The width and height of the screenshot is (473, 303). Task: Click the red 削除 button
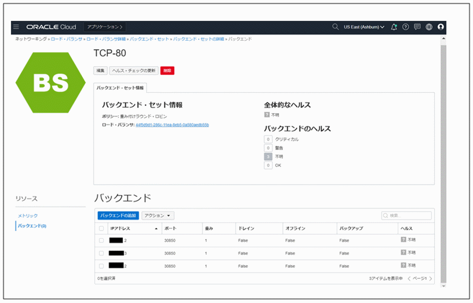point(166,70)
